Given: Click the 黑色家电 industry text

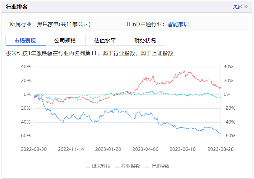Looking at the screenshot, I should 46,24.
